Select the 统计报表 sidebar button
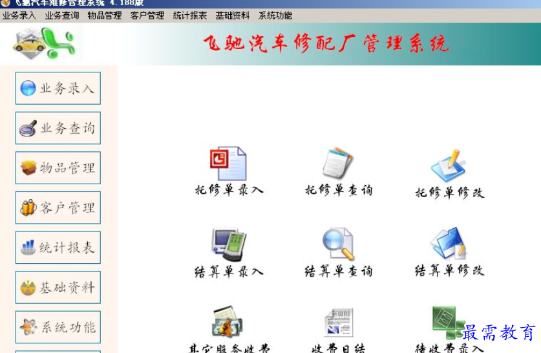Screen dimensions: 541x353 coord(58,248)
